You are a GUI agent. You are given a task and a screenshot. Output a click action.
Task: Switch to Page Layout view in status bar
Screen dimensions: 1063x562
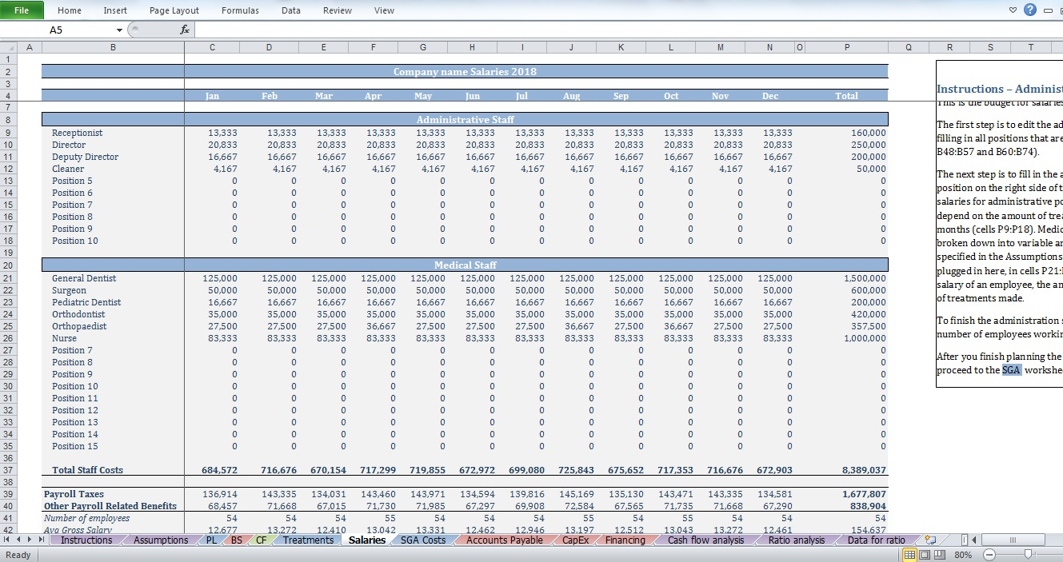click(924, 555)
